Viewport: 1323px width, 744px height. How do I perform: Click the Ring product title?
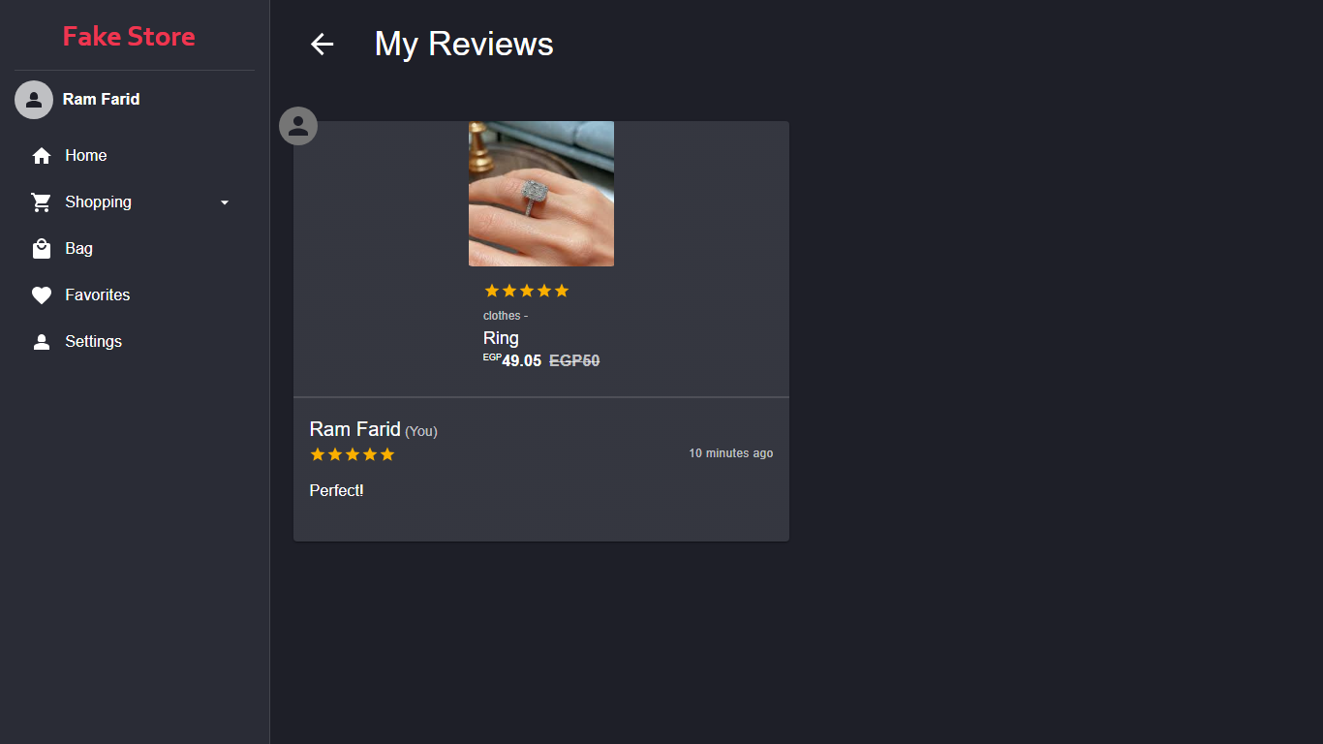[501, 338]
